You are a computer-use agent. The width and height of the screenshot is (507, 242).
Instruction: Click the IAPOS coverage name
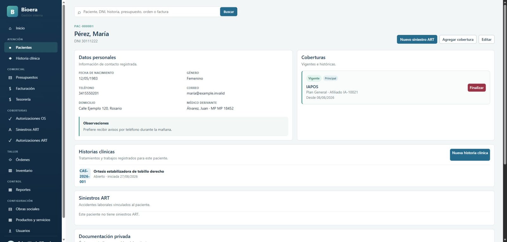(312, 87)
